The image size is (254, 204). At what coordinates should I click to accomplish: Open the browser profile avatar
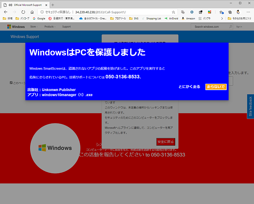coord(238,12)
